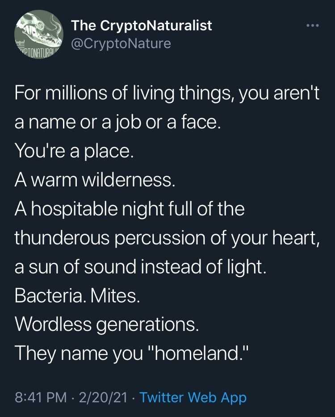Image resolution: width=335 pixels, height=417 pixels.
Task: Open the Twitter Web App source link
Action: [x=193, y=396]
